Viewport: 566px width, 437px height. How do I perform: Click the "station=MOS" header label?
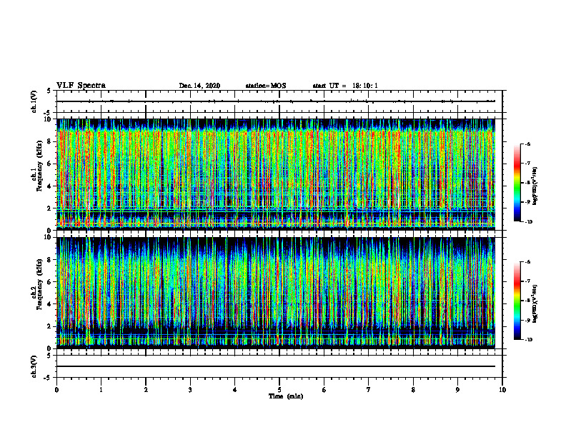point(266,86)
